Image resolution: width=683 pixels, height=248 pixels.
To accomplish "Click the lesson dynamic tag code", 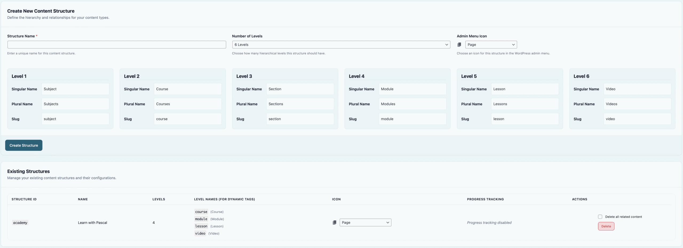I will click(201, 226).
